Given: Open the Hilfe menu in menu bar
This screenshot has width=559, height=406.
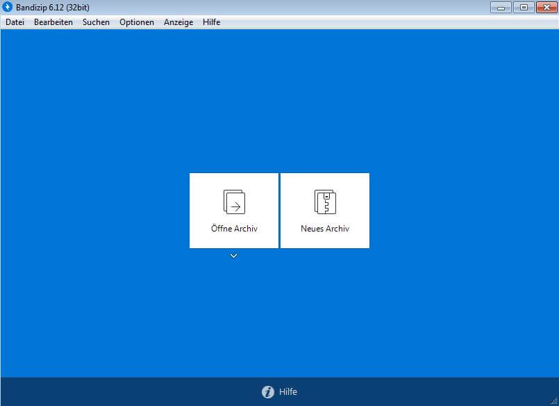Looking at the screenshot, I should [211, 22].
